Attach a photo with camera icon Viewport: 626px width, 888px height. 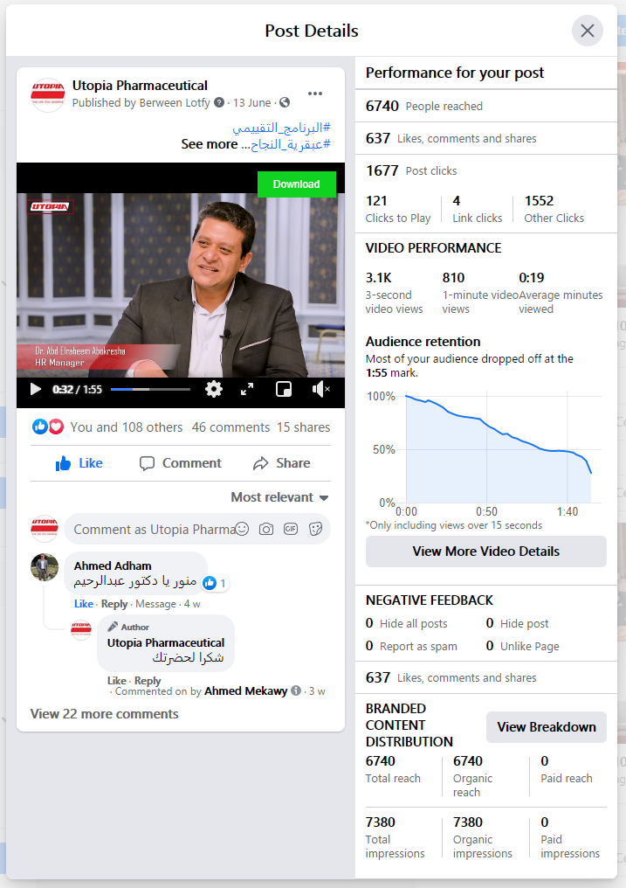tap(265, 529)
